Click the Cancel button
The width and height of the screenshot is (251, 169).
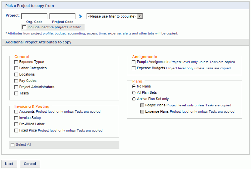pyautogui.click(x=30, y=164)
